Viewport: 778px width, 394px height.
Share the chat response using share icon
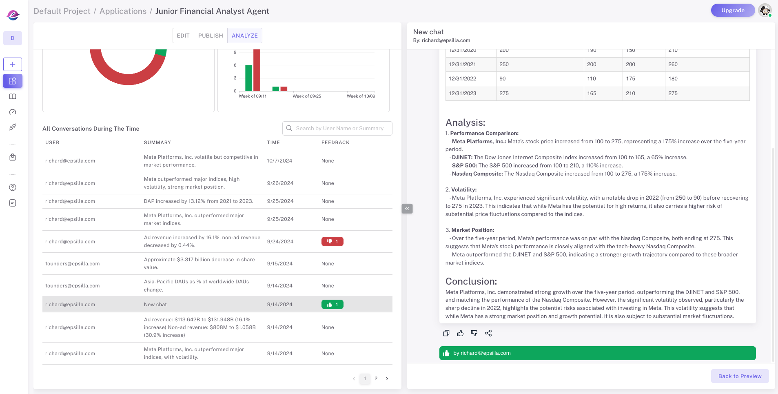[x=488, y=333]
